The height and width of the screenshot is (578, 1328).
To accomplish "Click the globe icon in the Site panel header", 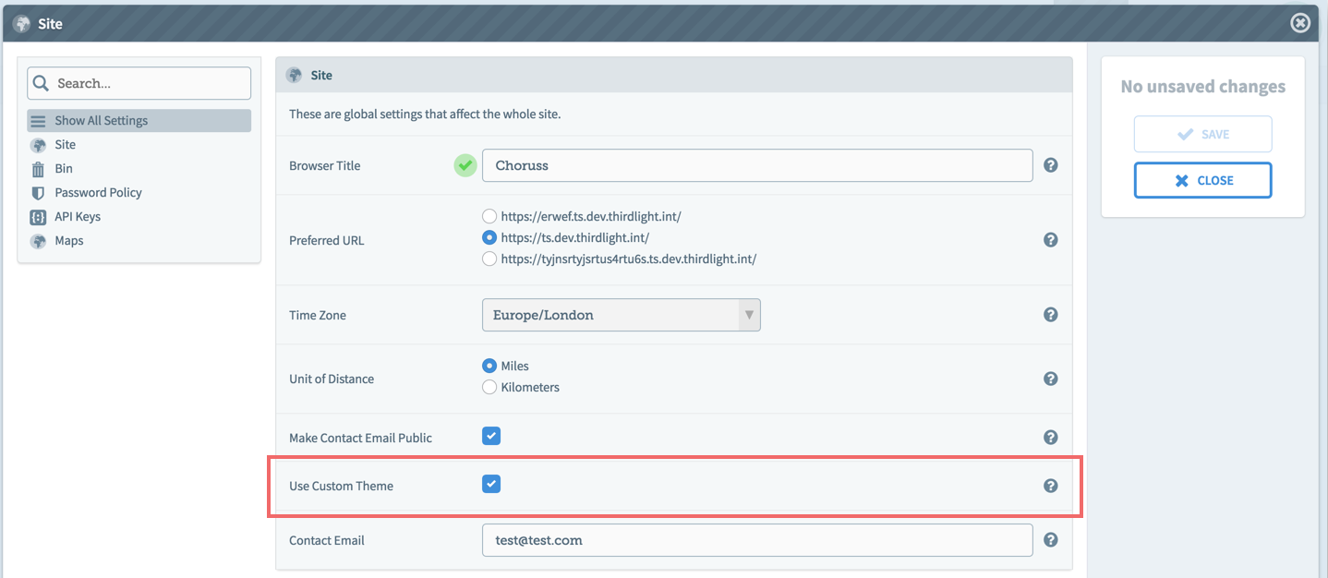I will coord(295,75).
